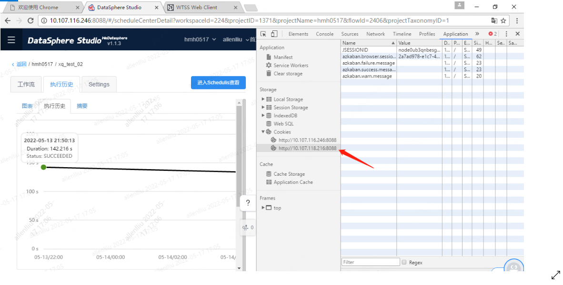The width and height of the screenshot is (563, 285).
Task: Activate the inspect element picker tool
Action: 262,34
